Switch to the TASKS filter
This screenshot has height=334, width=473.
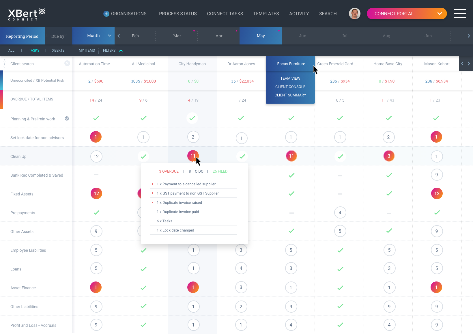pos(34,51)
